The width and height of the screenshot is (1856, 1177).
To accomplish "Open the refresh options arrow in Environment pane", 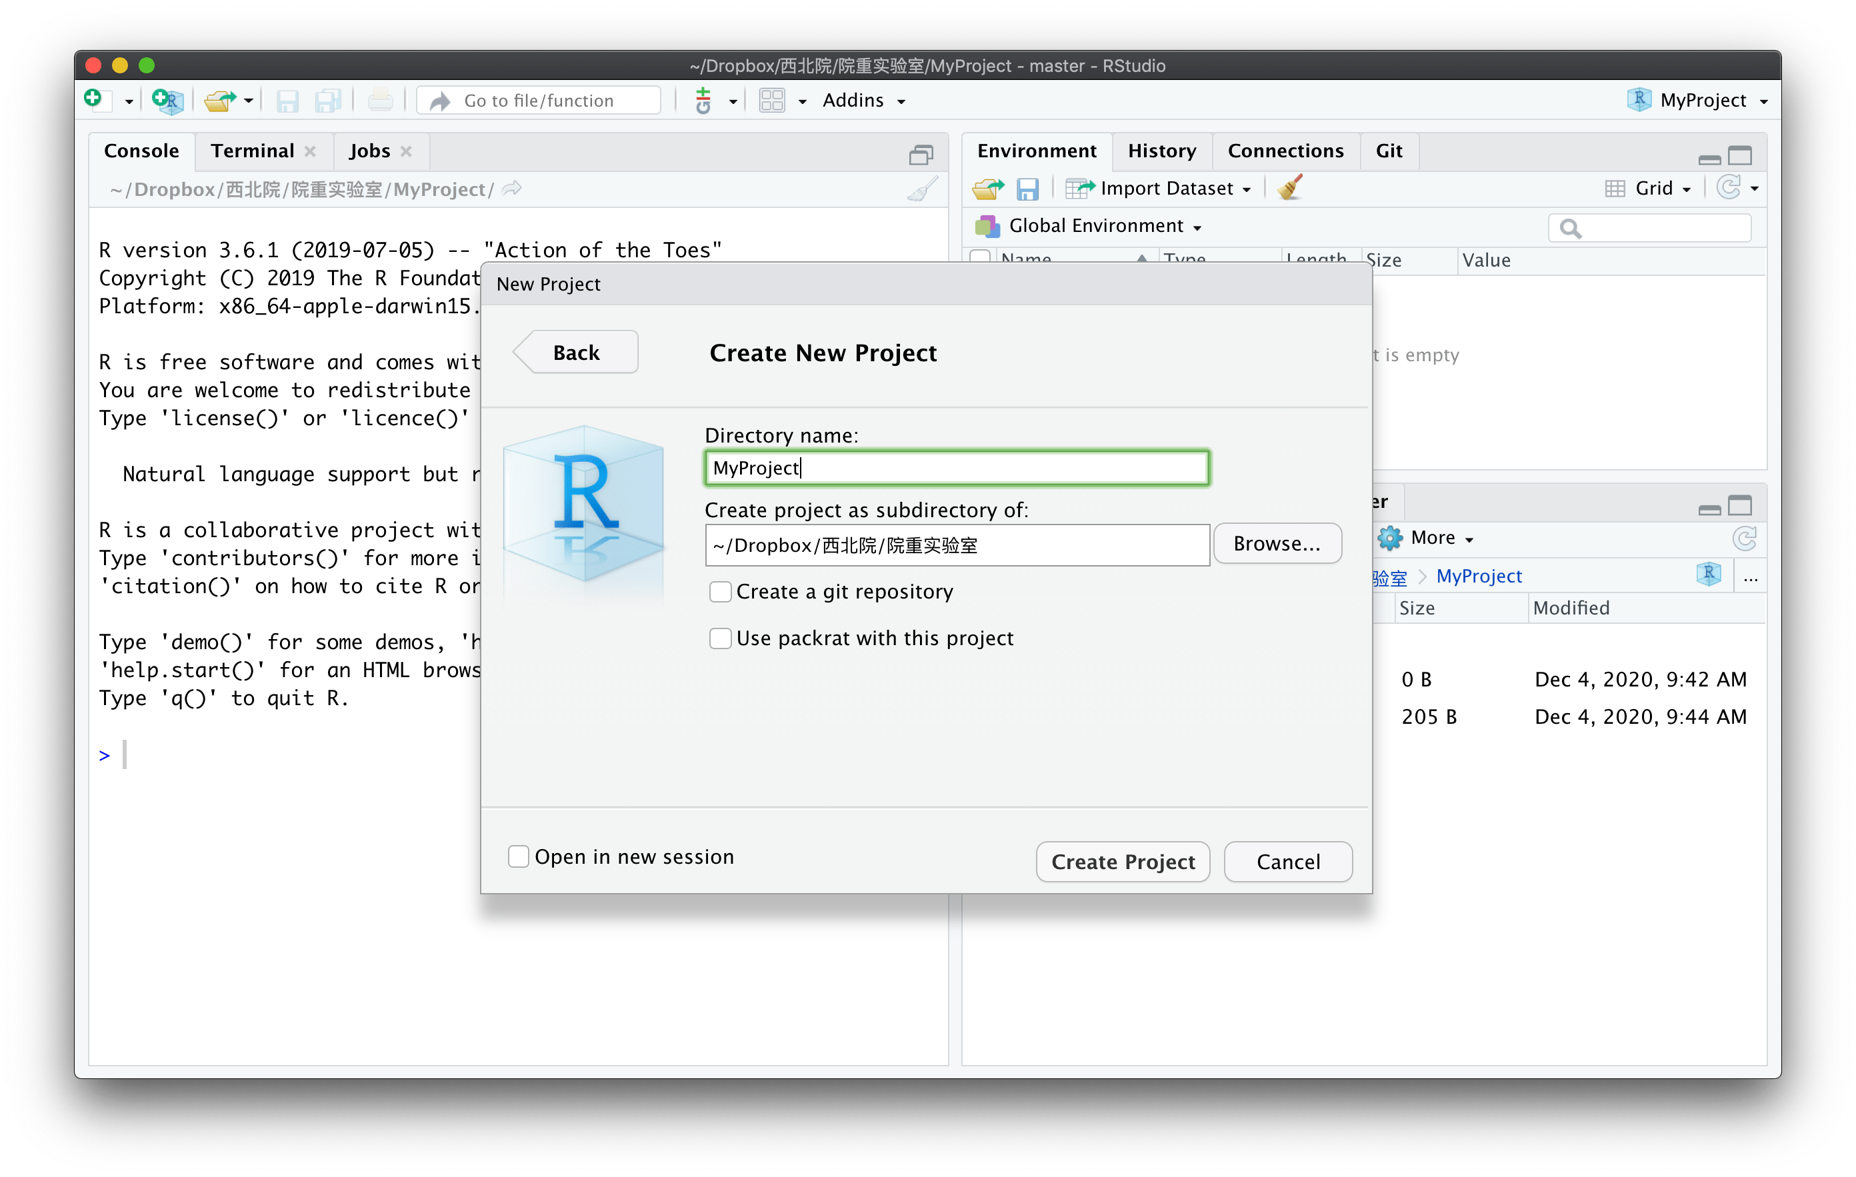I will [x=1755, y=189].
